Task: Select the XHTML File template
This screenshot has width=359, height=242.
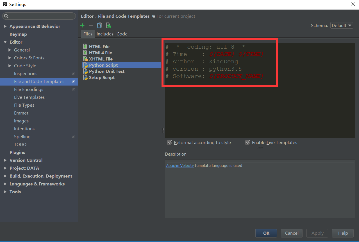Action: (x=121, y=59)
